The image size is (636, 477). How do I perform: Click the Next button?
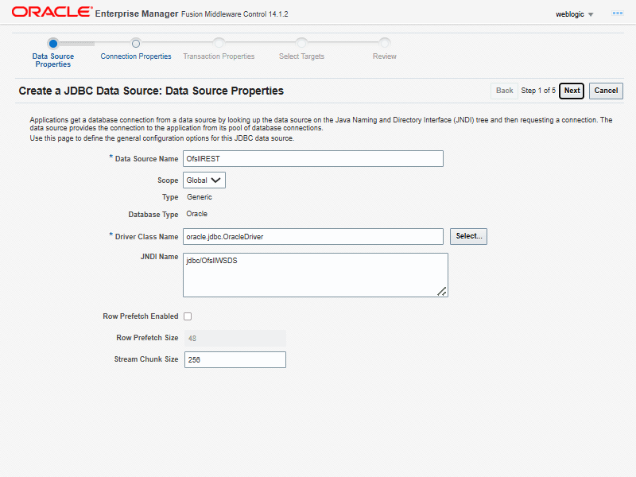tap(572, 91)
